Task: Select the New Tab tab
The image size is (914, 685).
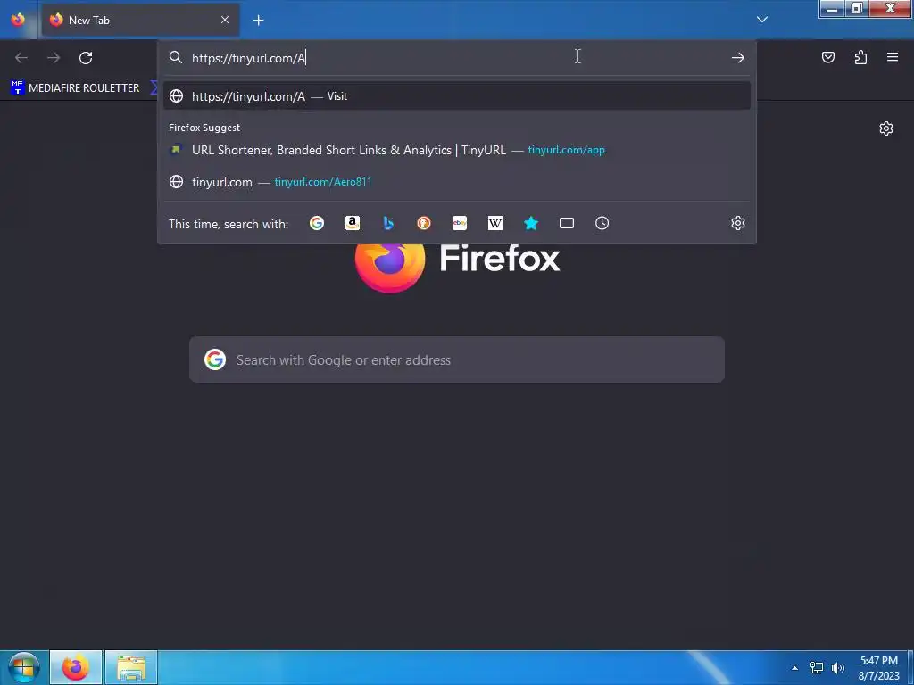Action: pyautogui.click(x=140, y=20)
